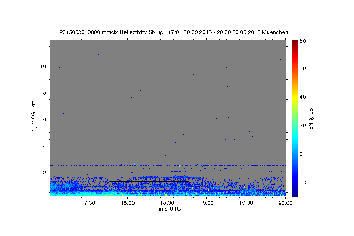Click the 19:30 time tick label
The image size is (354, 236).
(x=246, y=203)
